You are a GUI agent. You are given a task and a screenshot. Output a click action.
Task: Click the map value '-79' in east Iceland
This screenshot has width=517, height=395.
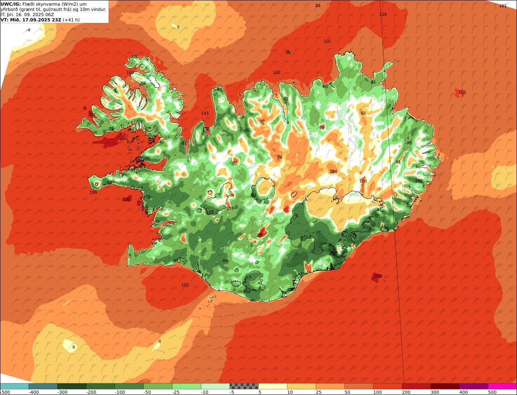[x=408, y=143]
